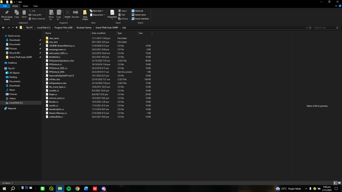Select Local Disk (C:) in the sidebar
Screen dimensions: 342x192
(16, 103)
